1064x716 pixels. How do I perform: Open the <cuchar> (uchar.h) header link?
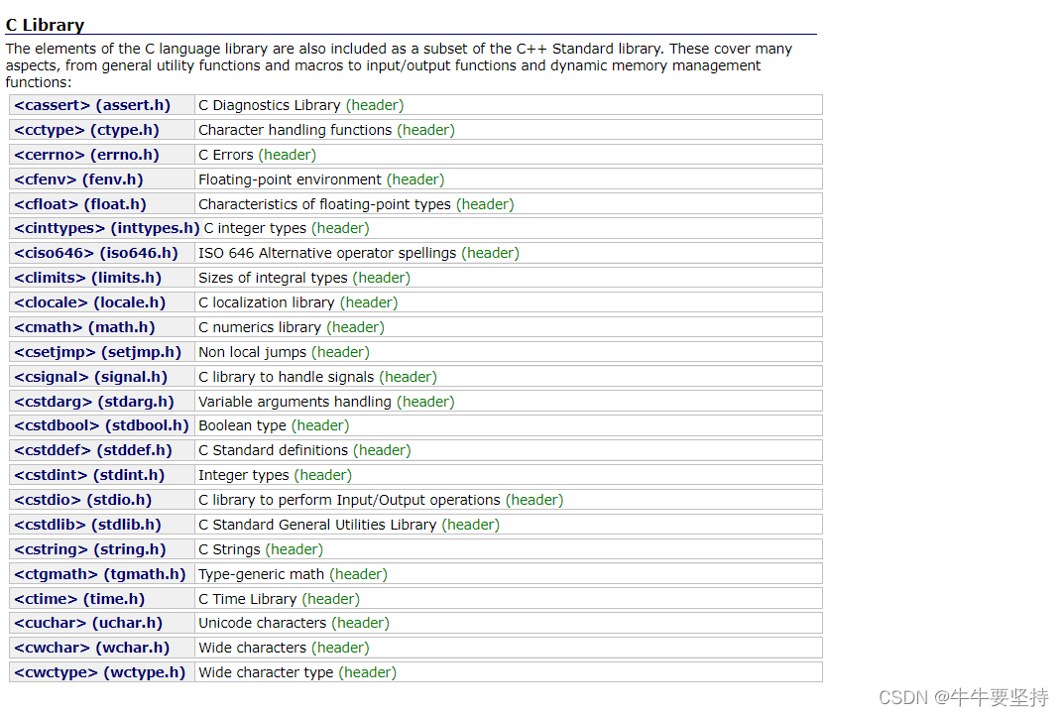(x=88, y=623)
